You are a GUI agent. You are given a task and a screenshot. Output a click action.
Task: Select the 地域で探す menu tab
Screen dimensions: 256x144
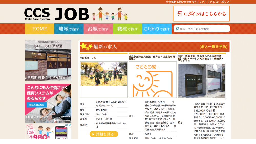[69, 29]
